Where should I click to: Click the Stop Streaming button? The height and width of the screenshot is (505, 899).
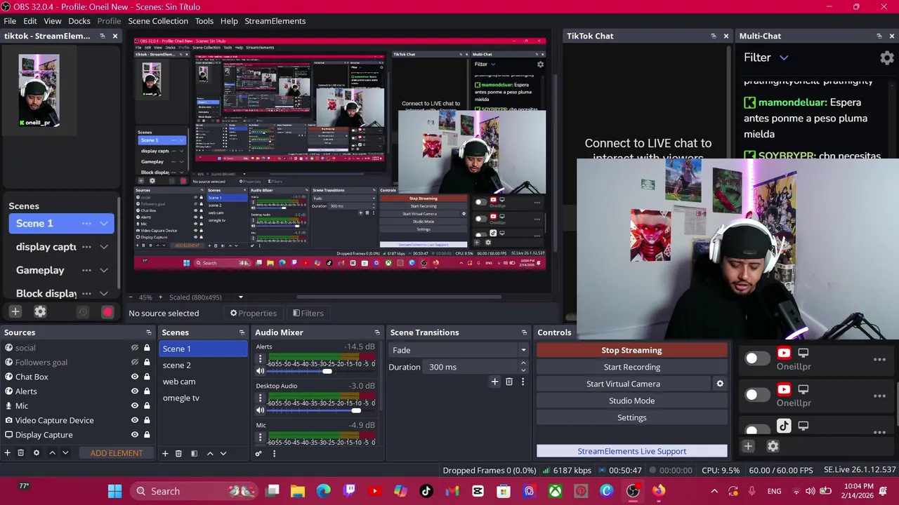click(x=631, y=350)
